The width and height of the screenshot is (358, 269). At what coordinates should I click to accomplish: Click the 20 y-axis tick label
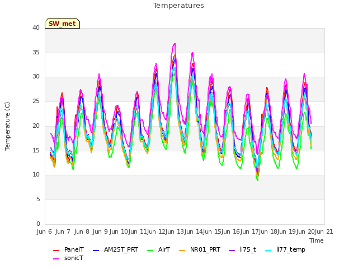pyautogui.click(x=36, y=126)
